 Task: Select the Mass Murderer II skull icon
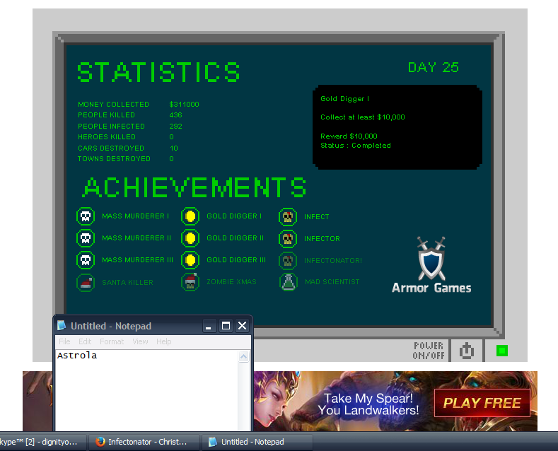(86, 238)
